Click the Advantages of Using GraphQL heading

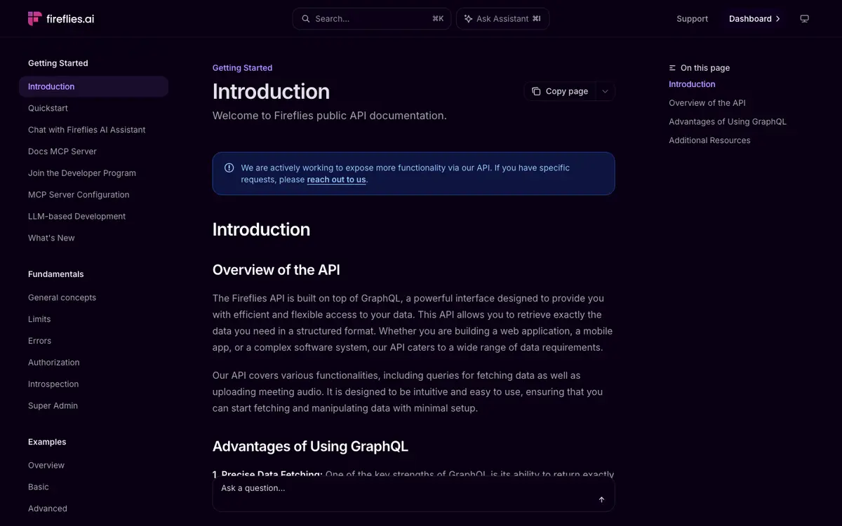[x=310, y=447]
